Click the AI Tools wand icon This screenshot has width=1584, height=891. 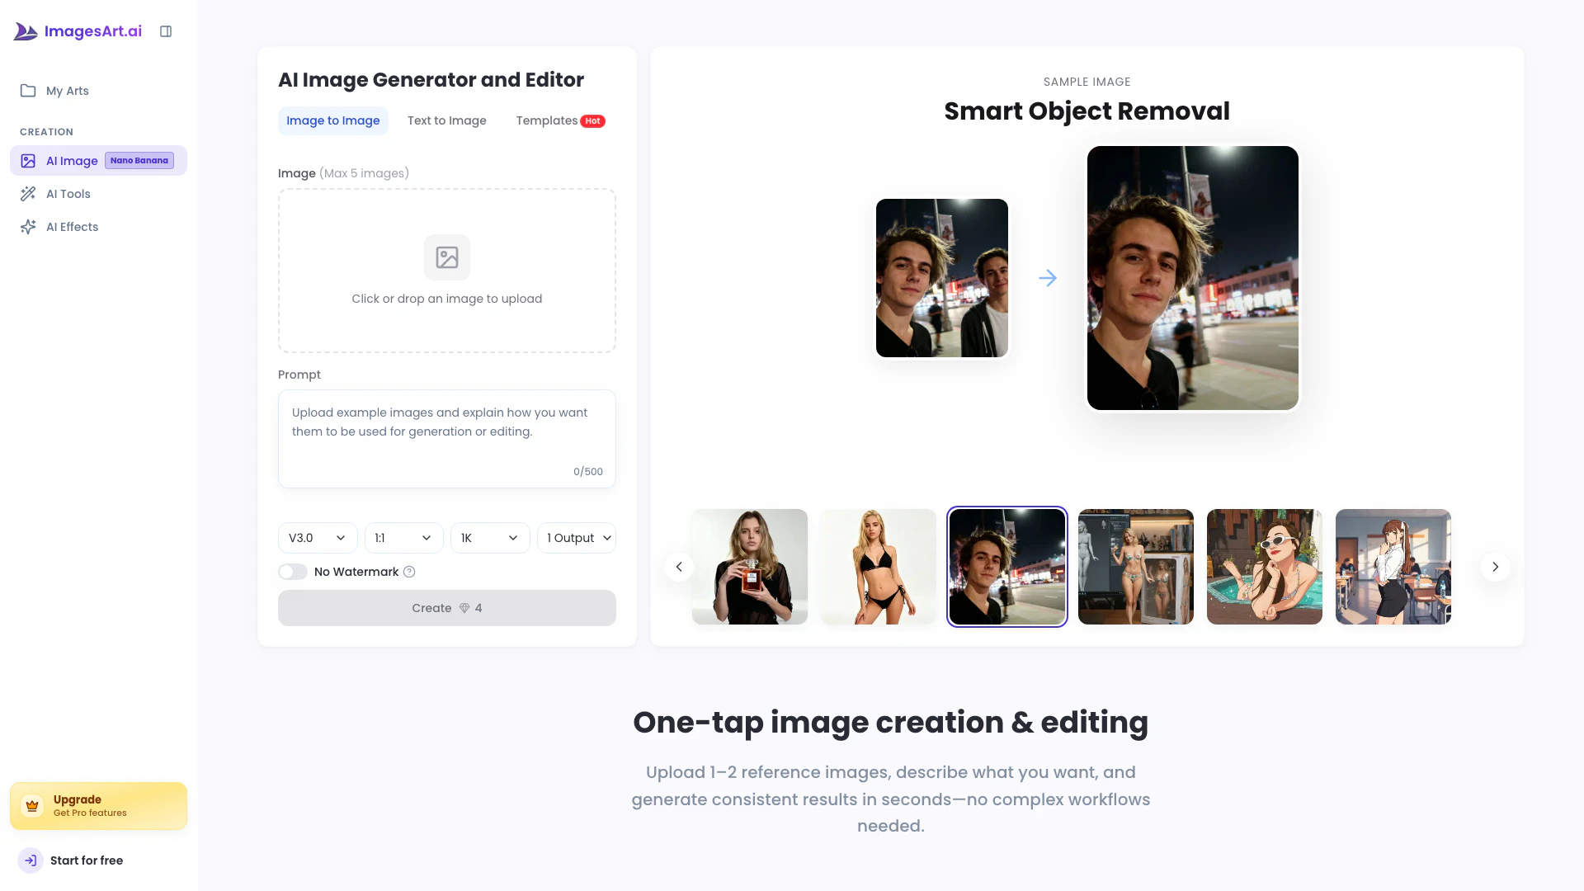pyautogui.click(x=28, y=194)
